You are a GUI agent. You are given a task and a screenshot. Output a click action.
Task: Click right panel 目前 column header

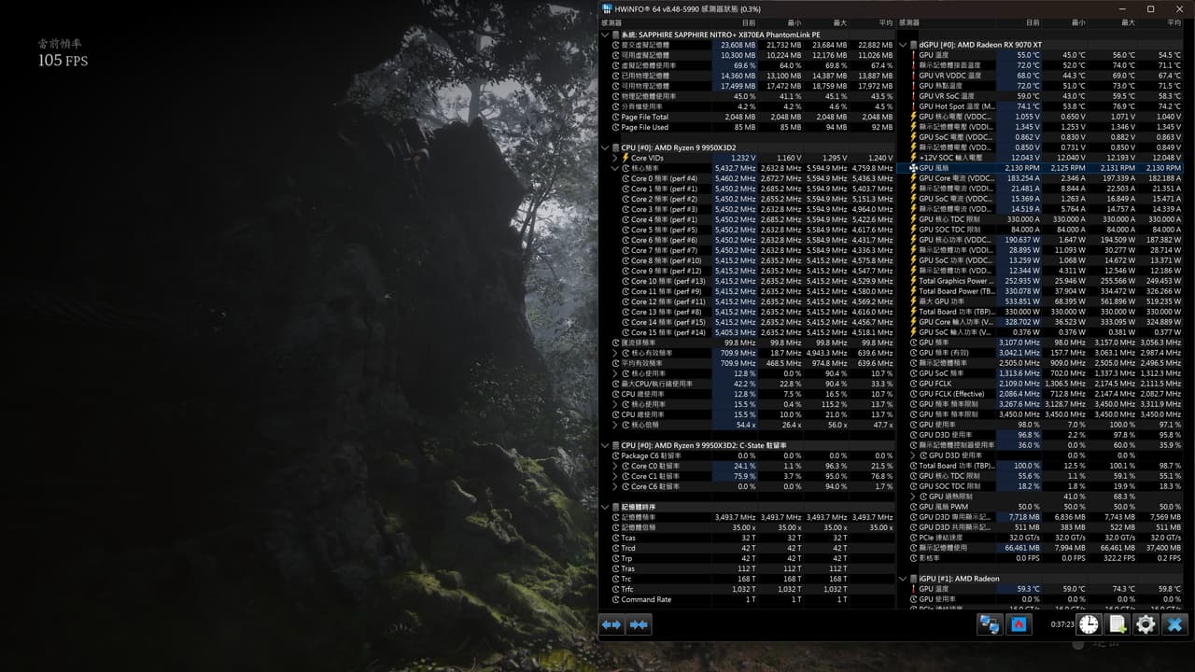click(1032, 22)
